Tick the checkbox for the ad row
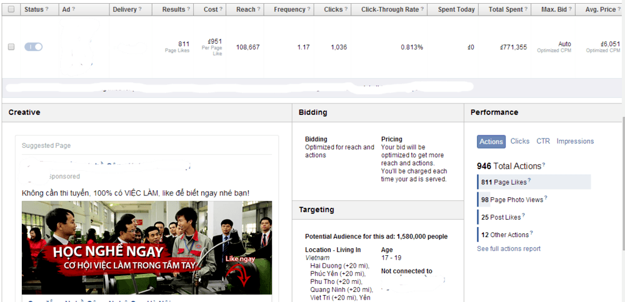Viewport: 625px width, 302px height. pyautogui.click(x=11, y=47)
